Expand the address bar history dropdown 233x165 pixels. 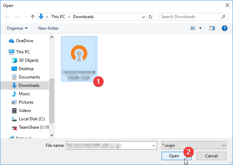143,17
